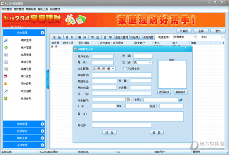229x155 pixels.
Task: Click 清除照片 button under photo box
Action: (181, 92)
